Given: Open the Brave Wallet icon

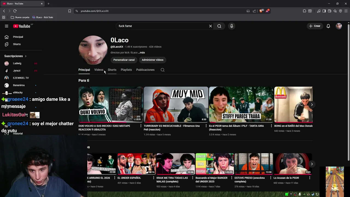Looking at the screenshot, I should (329, 11).
